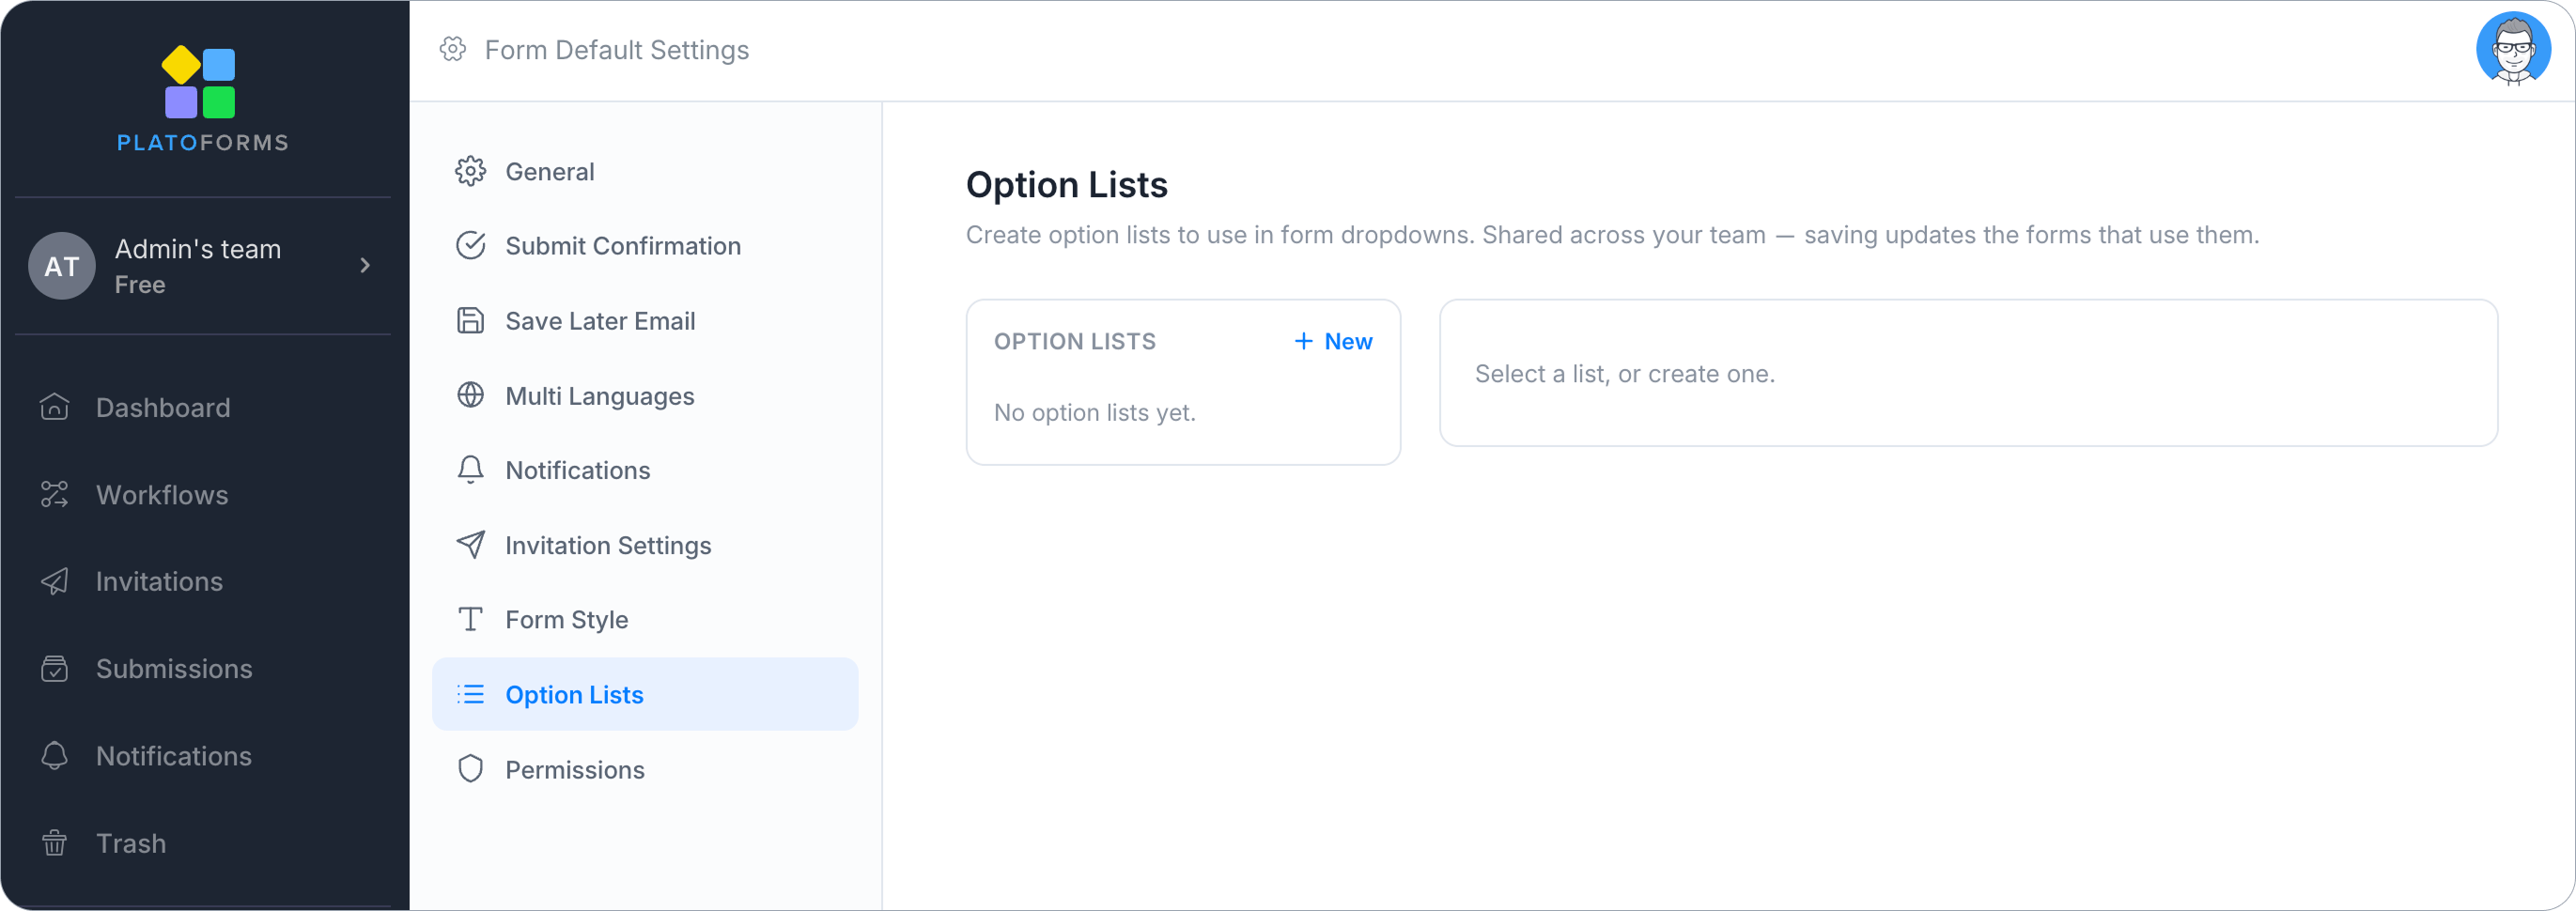Click the Invitations paper plane icon

pos(55,581)
